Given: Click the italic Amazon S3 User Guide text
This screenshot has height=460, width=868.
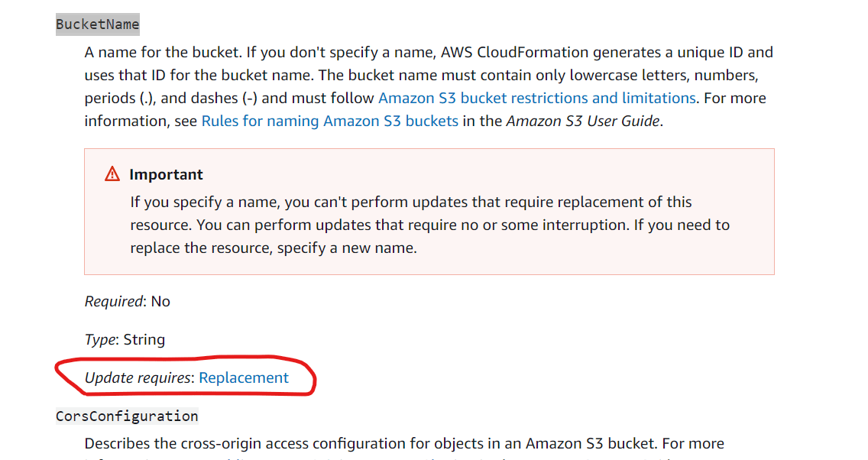Looking at the screenshot, I should pos(582,121).
